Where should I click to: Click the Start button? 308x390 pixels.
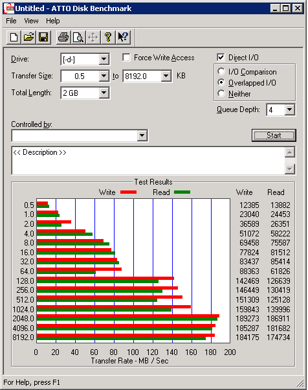pos(274,135)
